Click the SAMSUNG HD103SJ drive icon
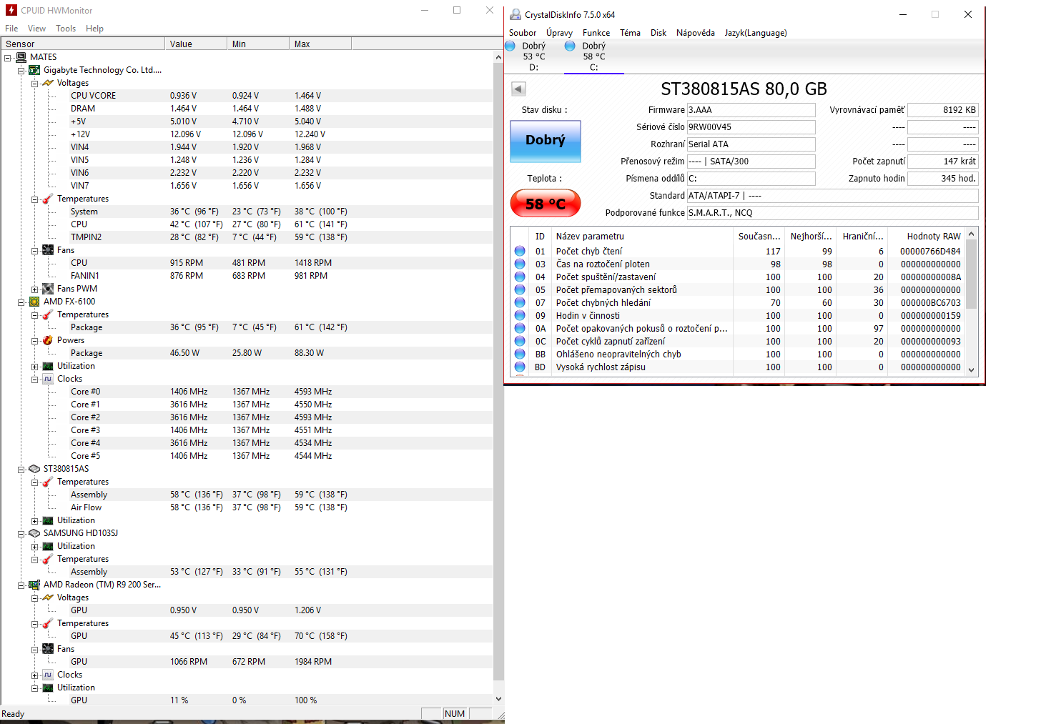The width and height of the screenshot is (1046, 724). (34, 533)
